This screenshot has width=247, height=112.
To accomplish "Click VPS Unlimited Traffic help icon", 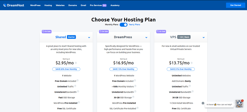I will click(190, 86).
